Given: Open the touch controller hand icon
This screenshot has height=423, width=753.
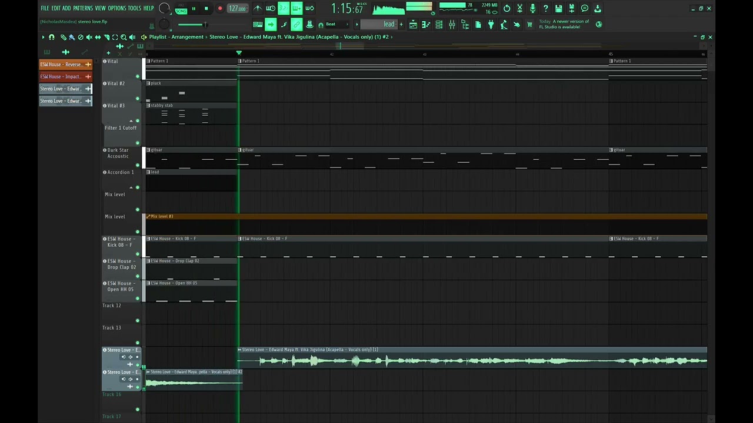Looking at the screenshot, I should pos(517,24).
